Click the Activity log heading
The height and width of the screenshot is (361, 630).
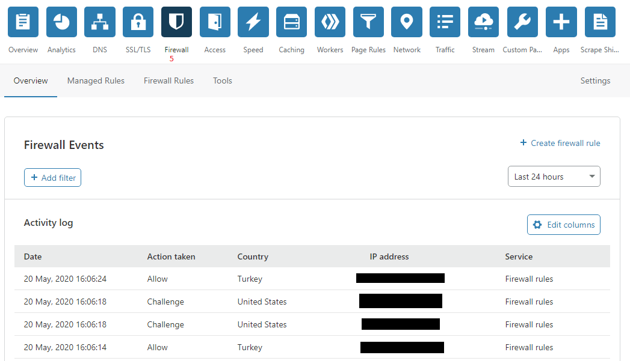(x=48, y=223)
